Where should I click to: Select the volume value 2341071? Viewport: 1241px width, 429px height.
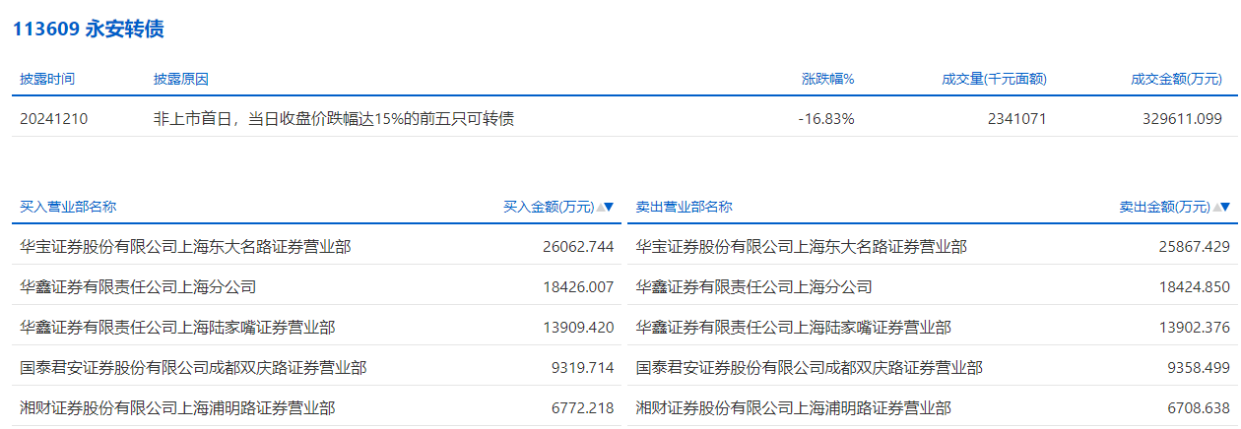[x=1016, y=119]
